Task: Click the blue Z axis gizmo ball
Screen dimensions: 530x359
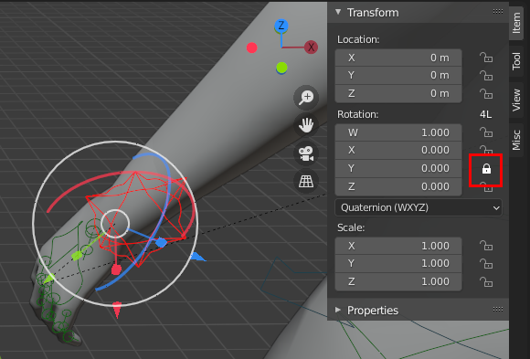Action: 281,26
